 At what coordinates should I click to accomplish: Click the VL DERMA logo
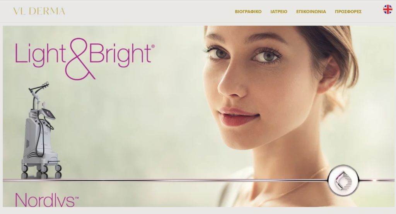[x=39, y=11]
